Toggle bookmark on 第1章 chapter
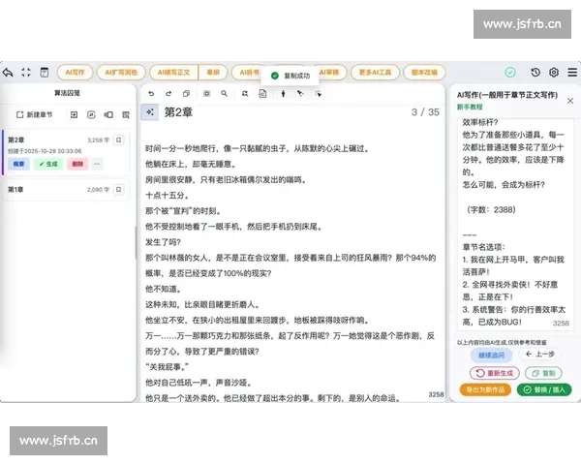The width and height of the screenshot is (581, 465). 119,190
